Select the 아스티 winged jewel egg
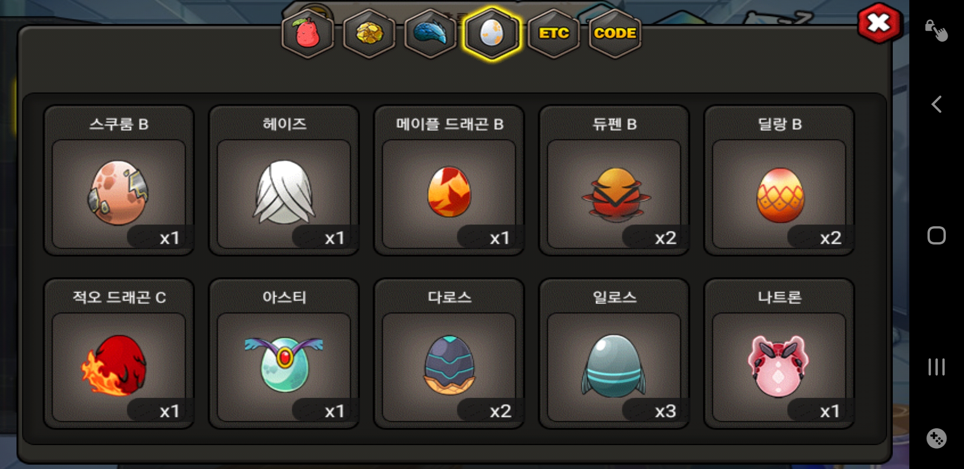Screen dimensions: 964x469 [x=284, y=353]
